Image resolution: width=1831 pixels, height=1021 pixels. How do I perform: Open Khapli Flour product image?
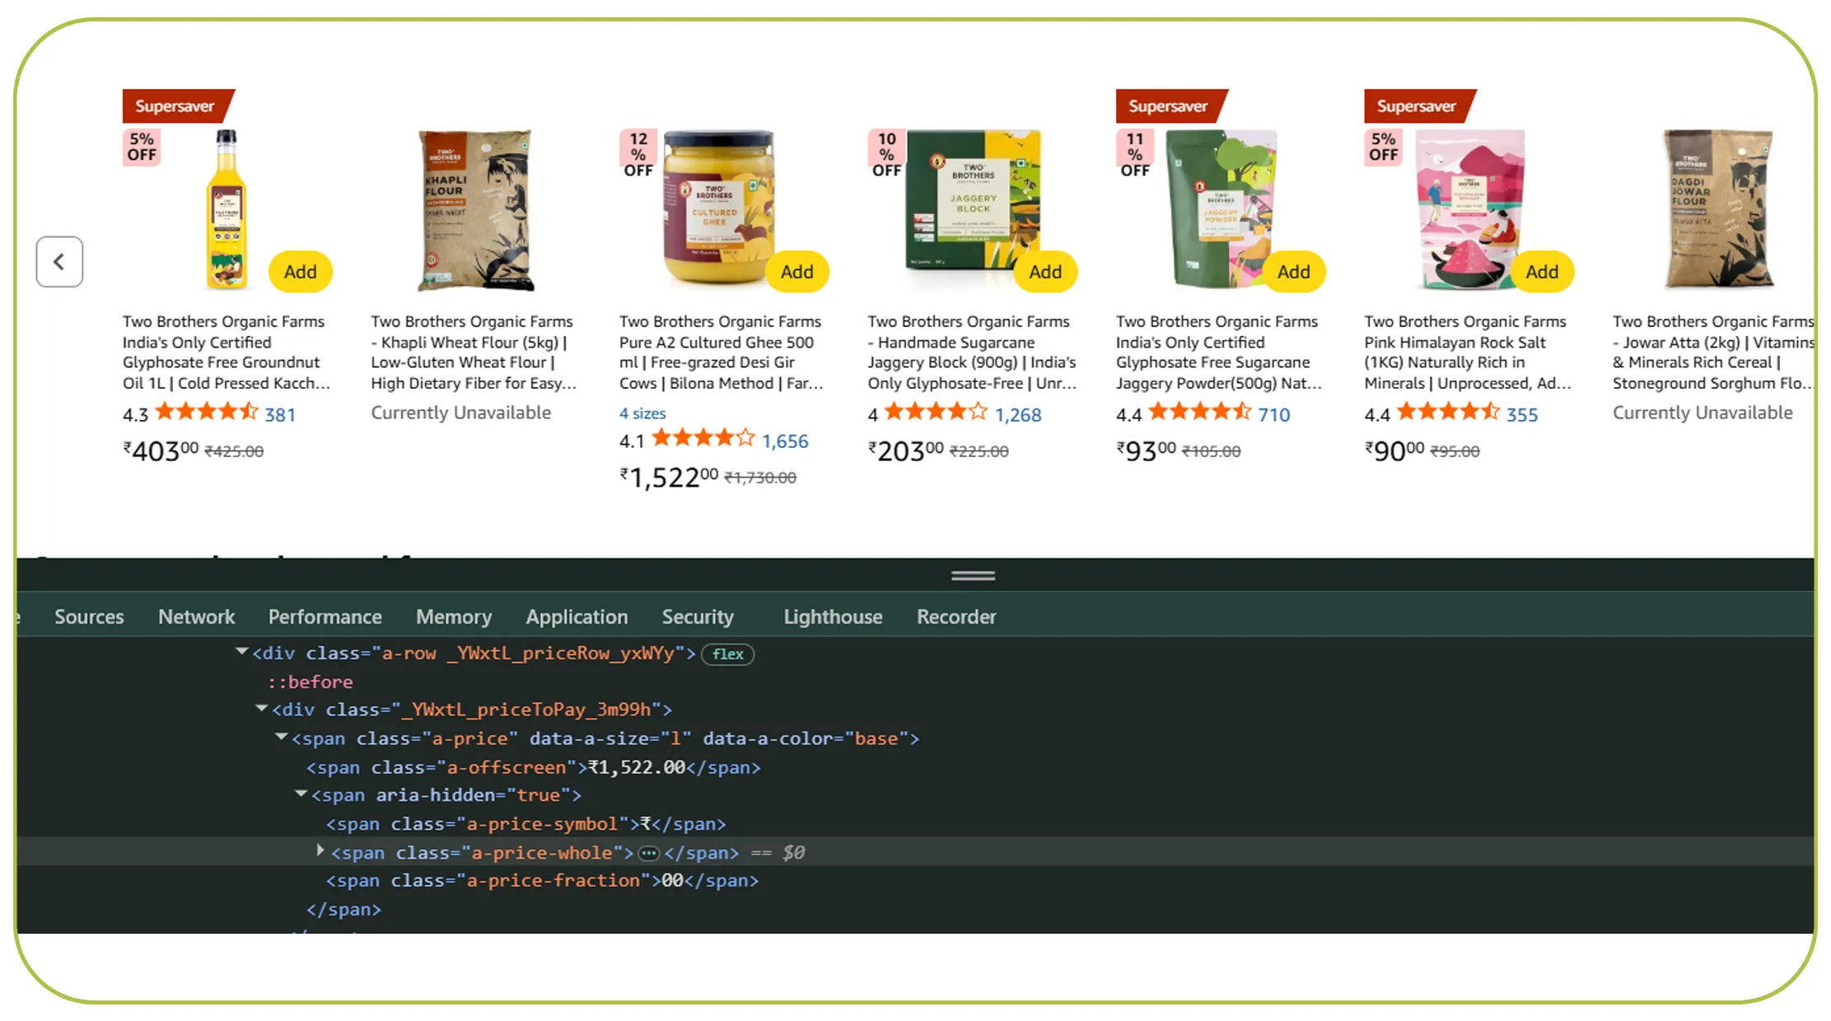coord(475,210)
